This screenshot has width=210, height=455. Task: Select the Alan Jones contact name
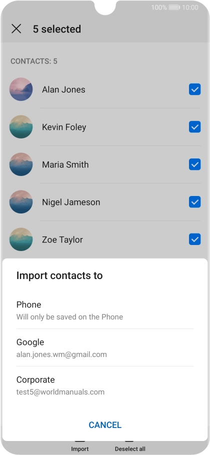click(x=63, y=89)
